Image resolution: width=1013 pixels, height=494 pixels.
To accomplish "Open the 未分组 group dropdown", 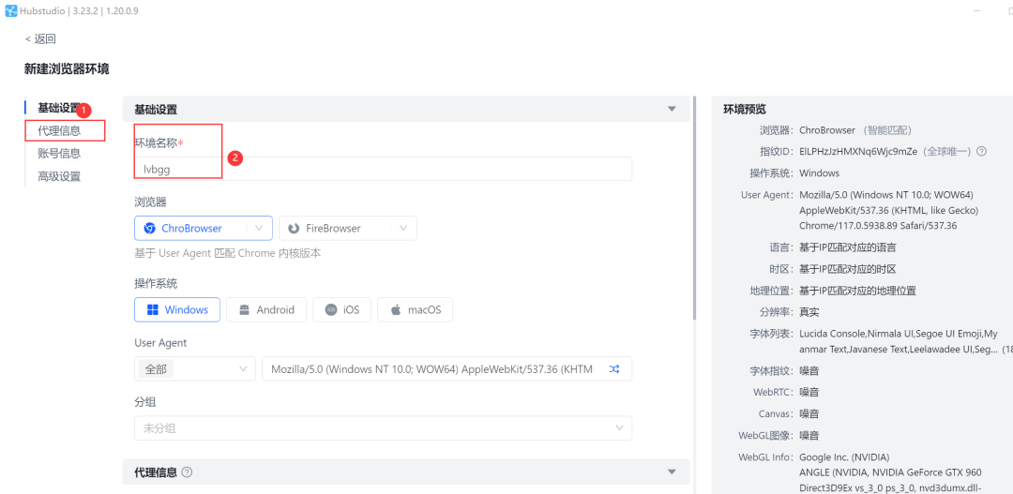I will (383, 428).
